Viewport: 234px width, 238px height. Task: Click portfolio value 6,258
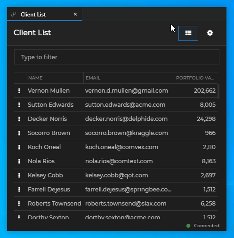[x=208, y=204]
